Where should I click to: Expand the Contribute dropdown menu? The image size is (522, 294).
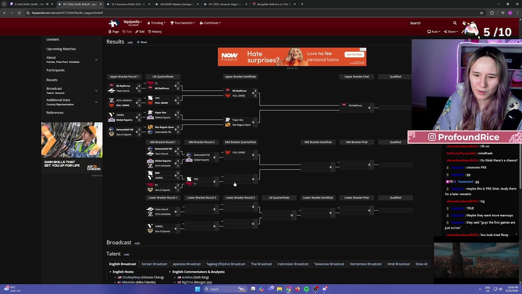(x=210, y=23)
